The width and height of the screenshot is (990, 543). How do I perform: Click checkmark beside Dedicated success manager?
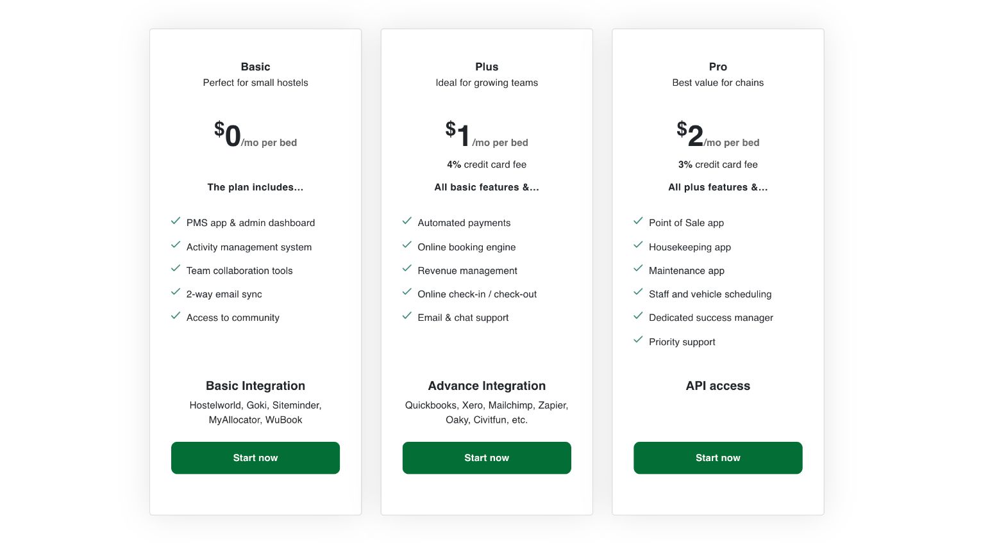pyautogui.click(x=638, y=316)
